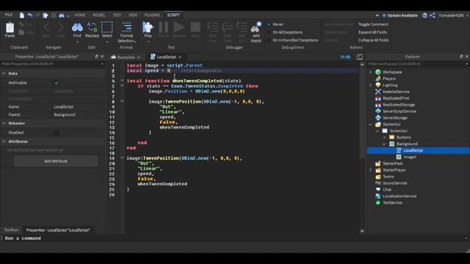Click the Stop test button
The image size is (470, 264).
coord(195,27)
